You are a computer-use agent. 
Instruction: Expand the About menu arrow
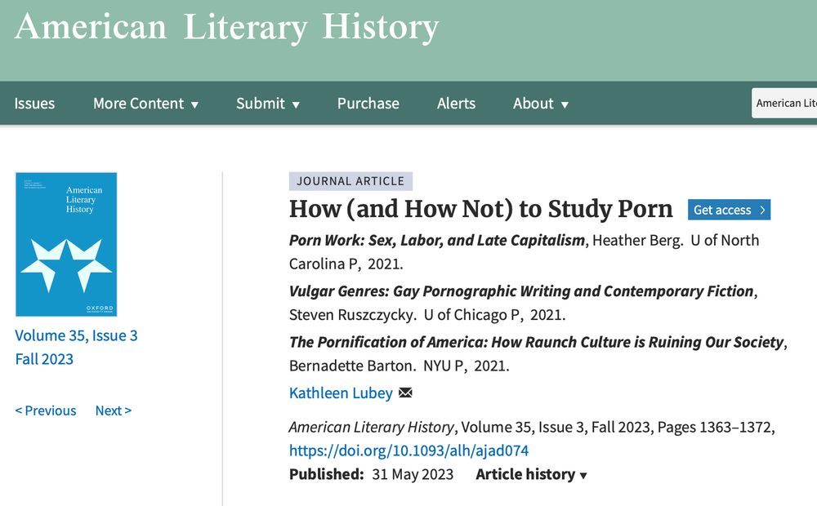(565, 104)
